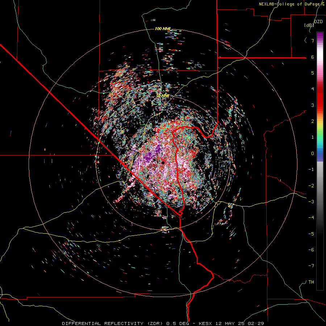Click the -2 value on the color scale
326x326 pixels.
click(311, 185)
